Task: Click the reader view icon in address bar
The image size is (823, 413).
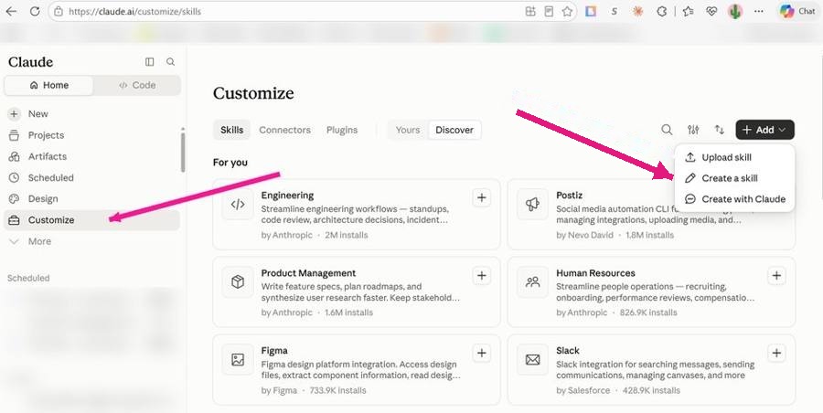Action: click(x=549, y=11)
